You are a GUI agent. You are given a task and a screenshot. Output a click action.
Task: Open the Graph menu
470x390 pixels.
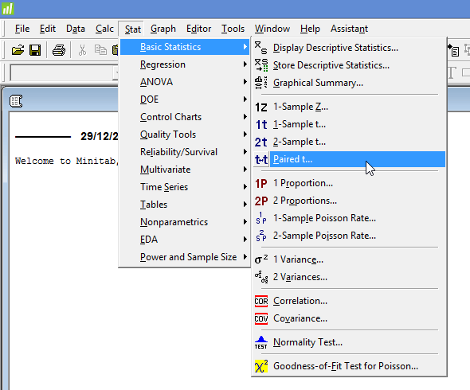(163, 29)
